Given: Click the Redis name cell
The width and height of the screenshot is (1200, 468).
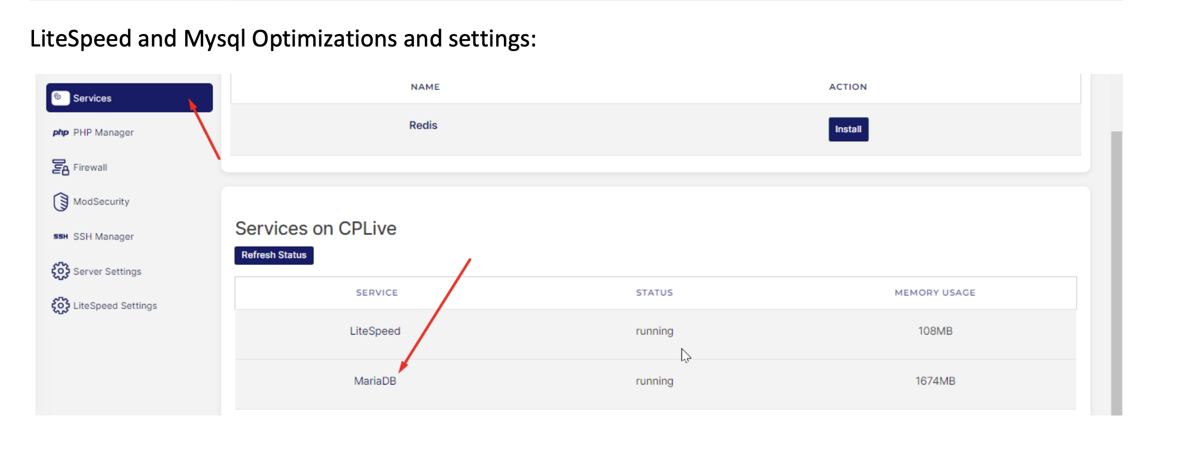Looking at the screenshot, I should (423, 125).
